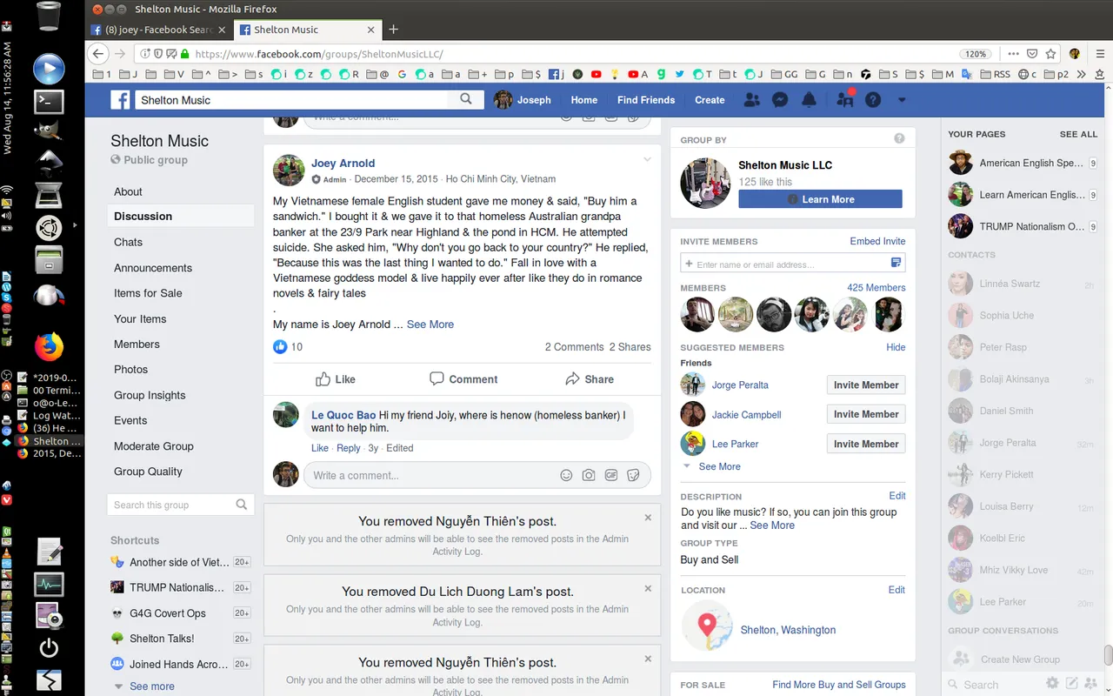
Task: Click the search magnifier button in Facebook bar
Action: pyautogui.click(x=466, y=99)
